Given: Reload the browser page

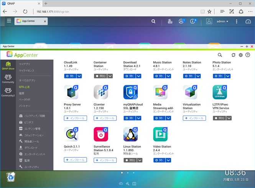Looking at the screenshot, I should point(25,11).
